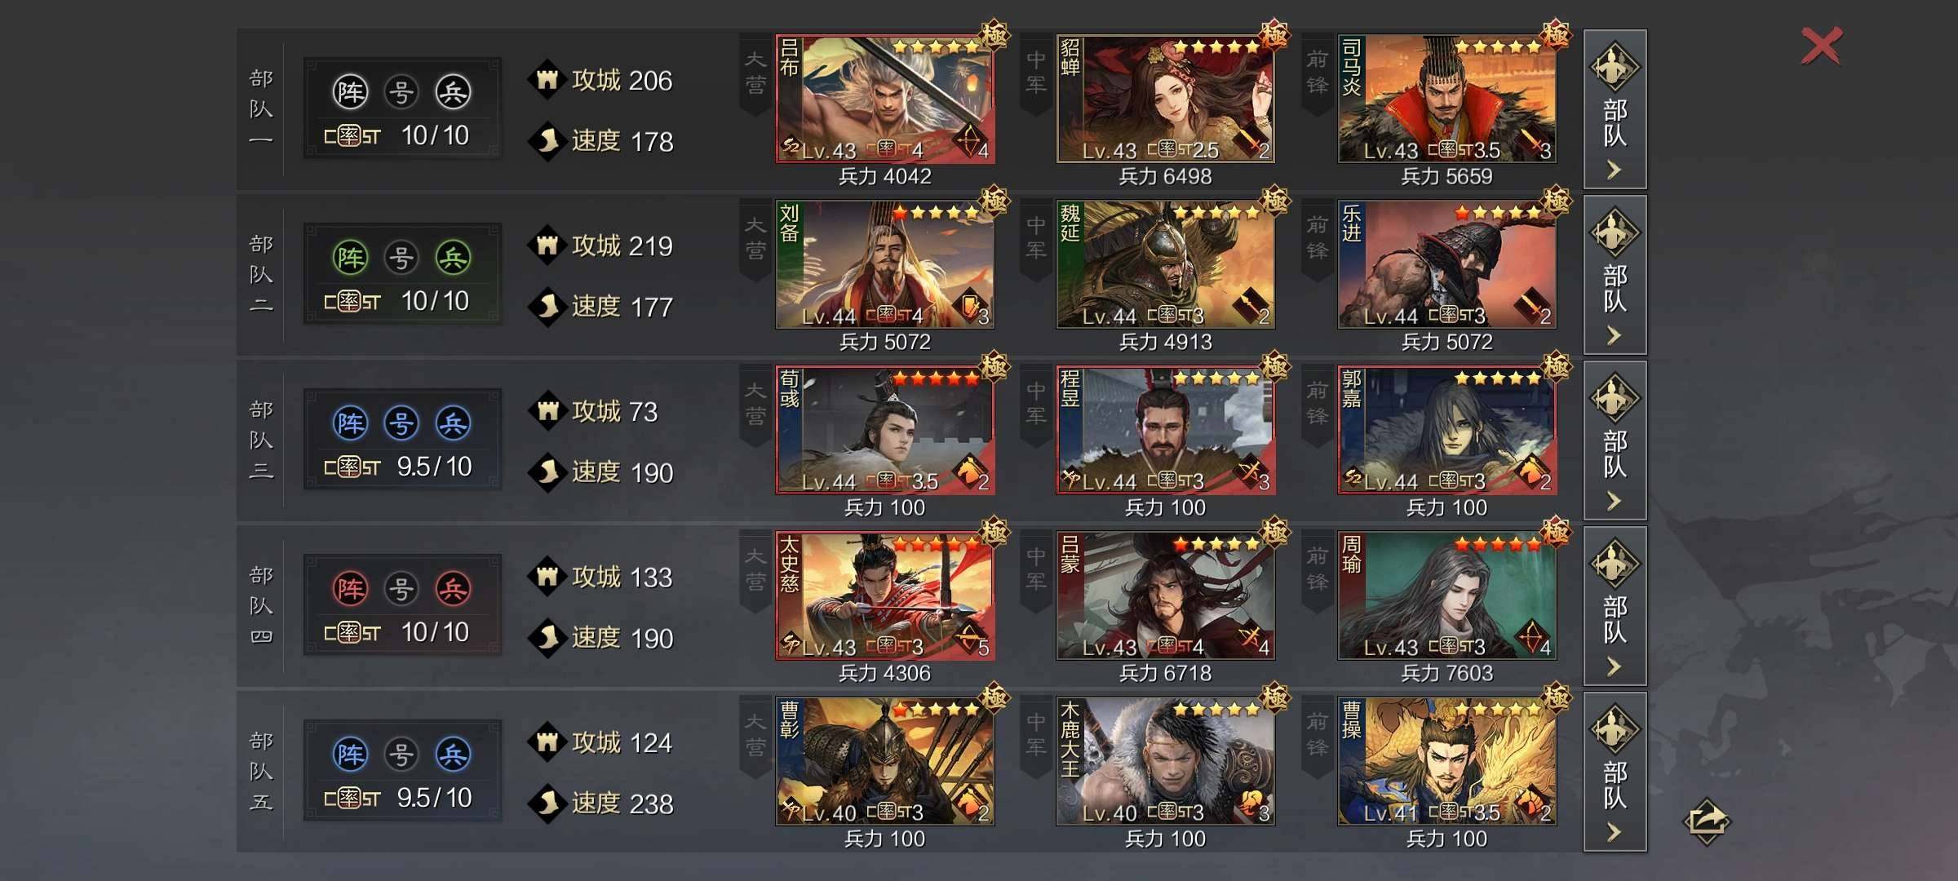Toggle the blue 号 badge in 部队三
Screen dimensions: 1958x881
tap(401, 423)
